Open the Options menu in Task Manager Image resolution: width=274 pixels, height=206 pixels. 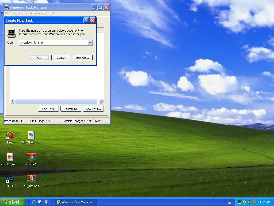click(x=18, y=13)
